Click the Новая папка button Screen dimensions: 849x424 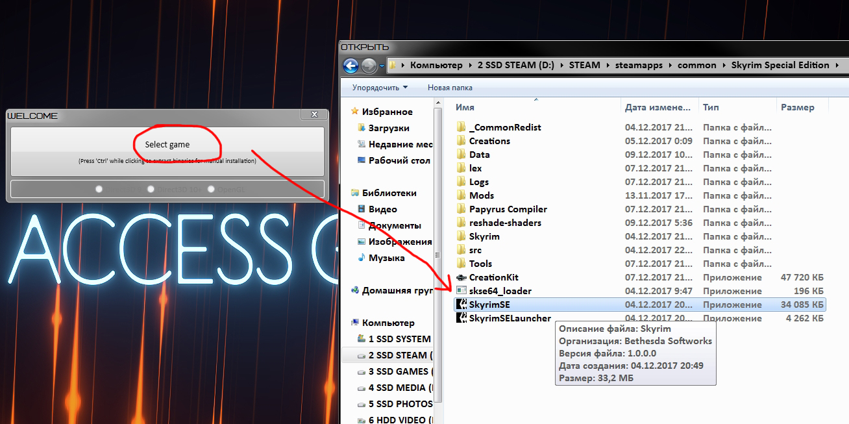(x=450, y=87)
